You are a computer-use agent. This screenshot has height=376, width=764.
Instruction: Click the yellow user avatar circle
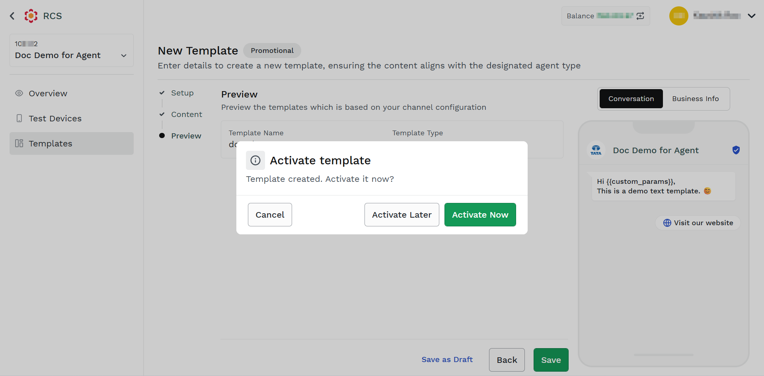[x=679, y=16]
